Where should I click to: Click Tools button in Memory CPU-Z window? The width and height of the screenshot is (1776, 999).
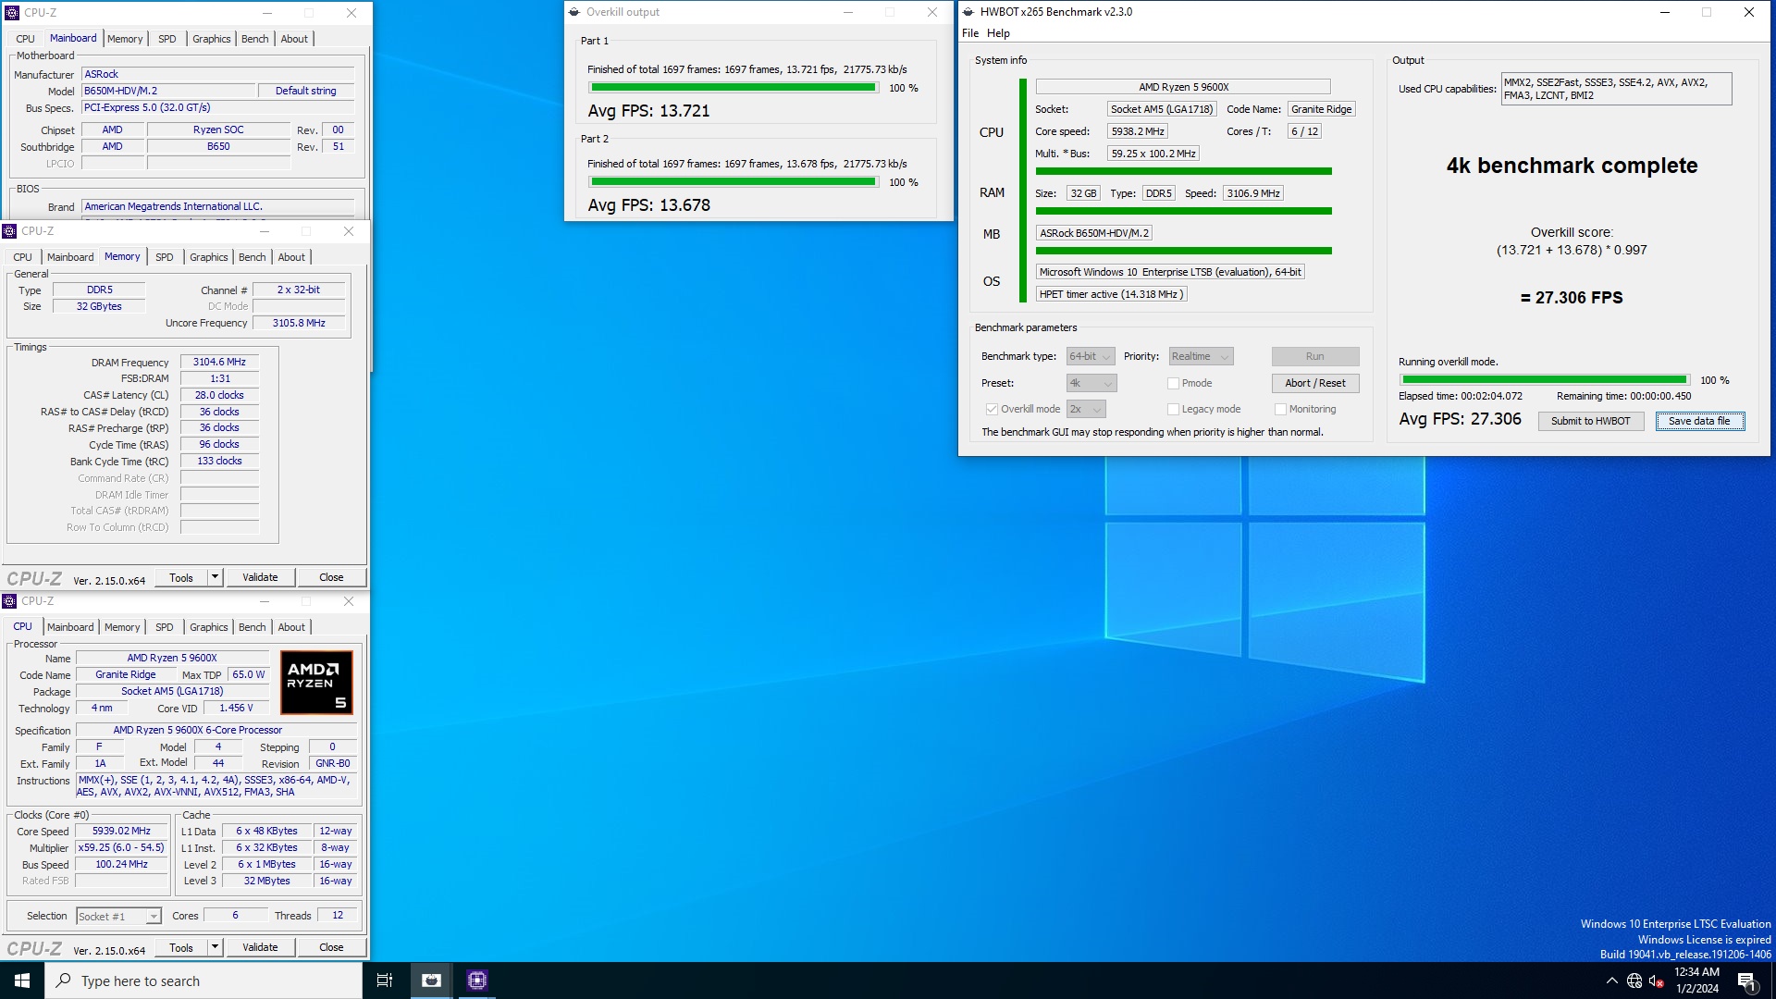[x=181, y=577]
